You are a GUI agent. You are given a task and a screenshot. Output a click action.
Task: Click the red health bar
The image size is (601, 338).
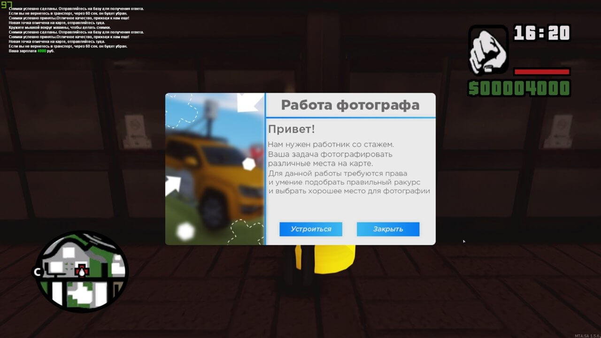click(542, 72)
